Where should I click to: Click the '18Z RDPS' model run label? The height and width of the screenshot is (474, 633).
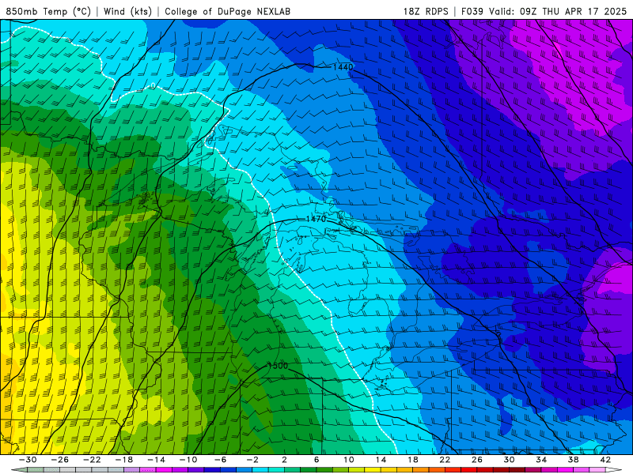pyautogui.click(x=426, y=11)
